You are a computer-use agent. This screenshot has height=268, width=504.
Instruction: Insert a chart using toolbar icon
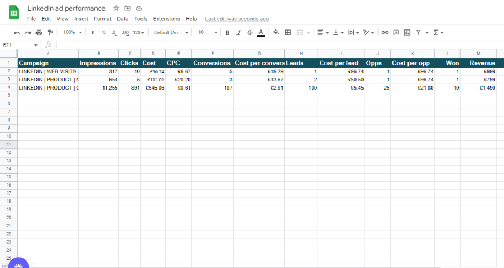pyautogui.click(x=407, y=33)
